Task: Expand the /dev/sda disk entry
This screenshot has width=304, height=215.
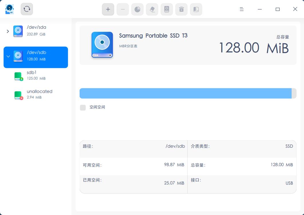Action: [x=7, y=31]
